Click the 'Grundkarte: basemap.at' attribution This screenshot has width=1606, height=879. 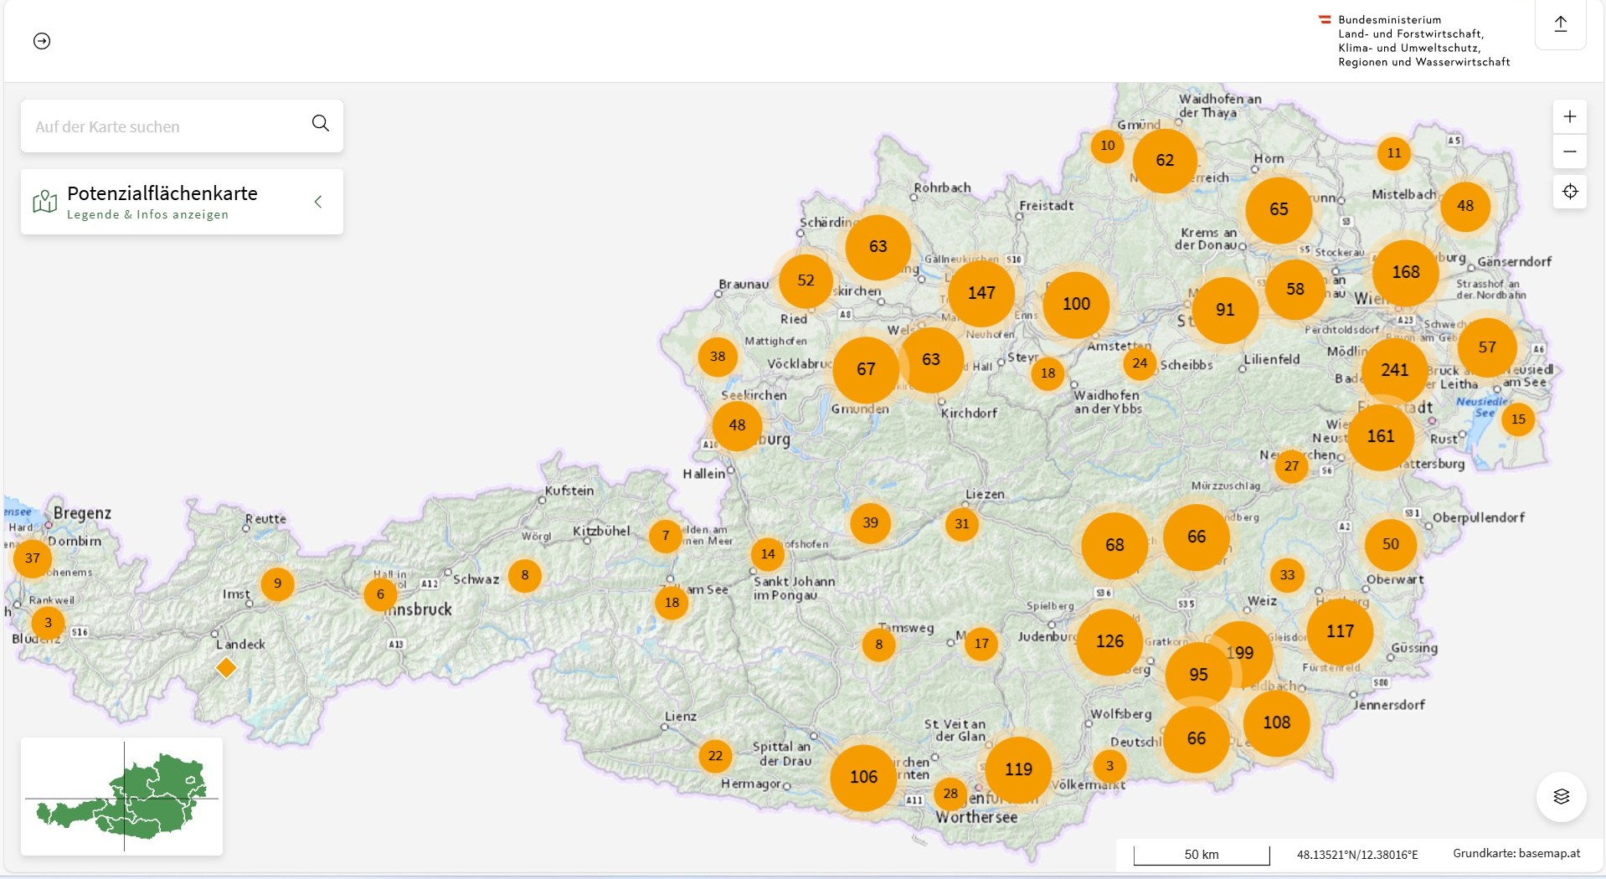coord(1516,853)
